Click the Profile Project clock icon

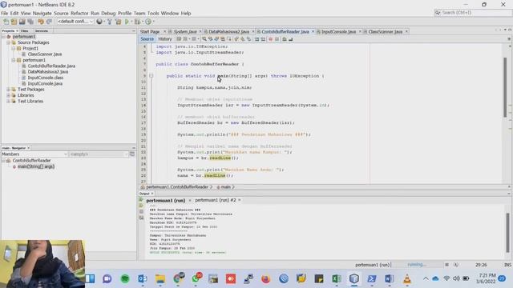[148, 22]
